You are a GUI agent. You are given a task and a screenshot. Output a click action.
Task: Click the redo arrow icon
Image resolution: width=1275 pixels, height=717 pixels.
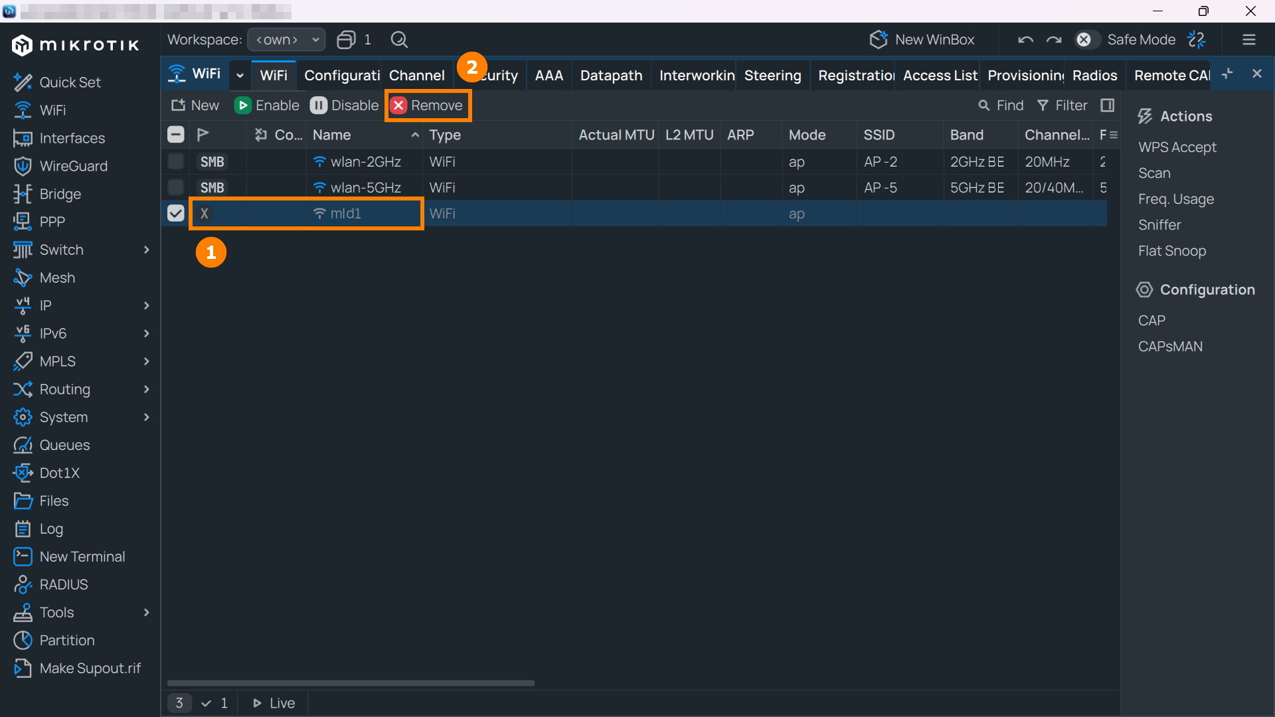coord(1054,40)
